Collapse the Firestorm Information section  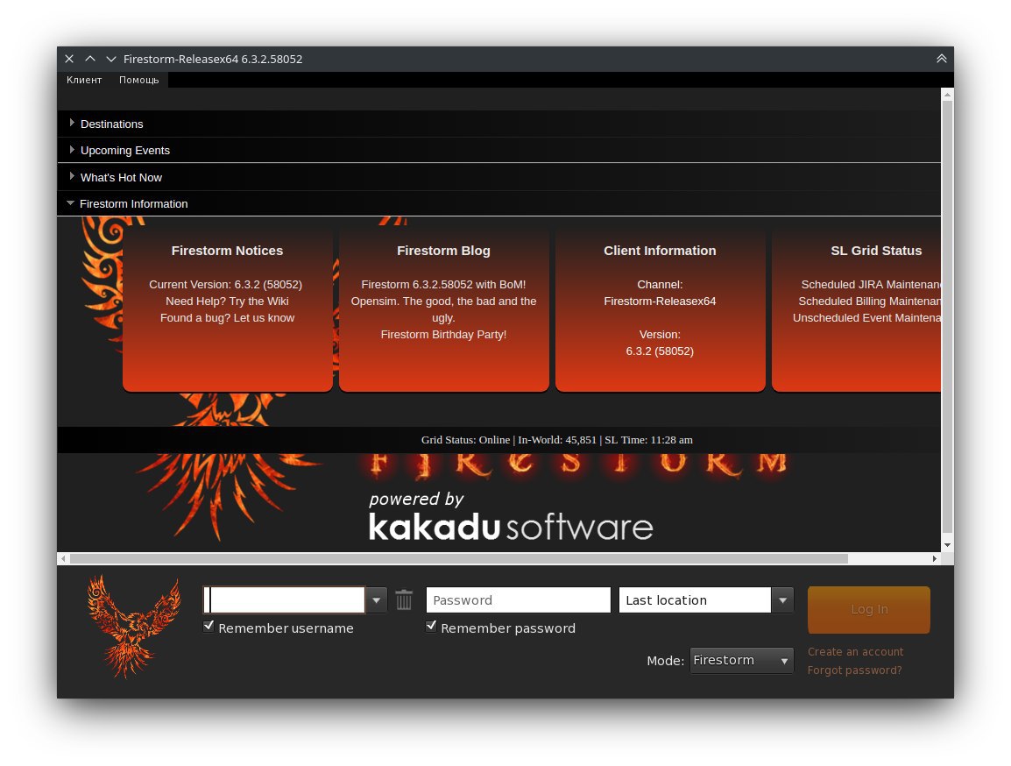pos(498,203)
